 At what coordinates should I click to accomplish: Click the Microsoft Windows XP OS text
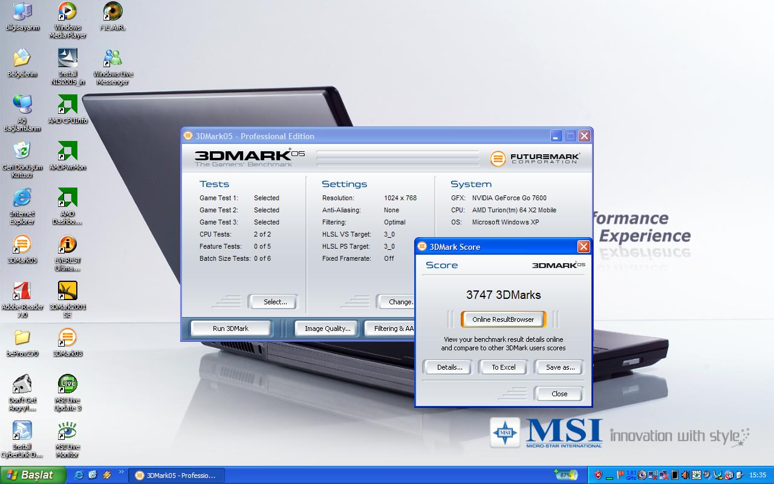[x=506, y=222]
